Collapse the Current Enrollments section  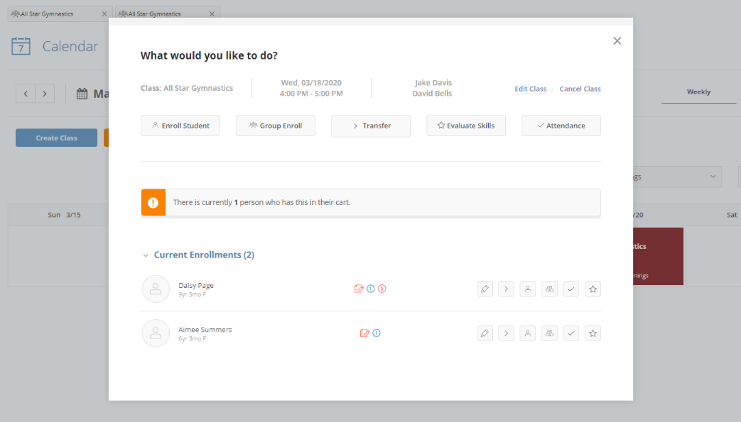click(x=146, y=255)
